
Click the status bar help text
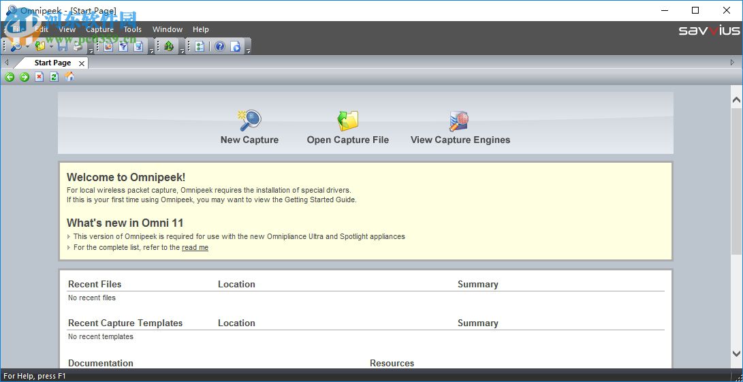(35, 377)
